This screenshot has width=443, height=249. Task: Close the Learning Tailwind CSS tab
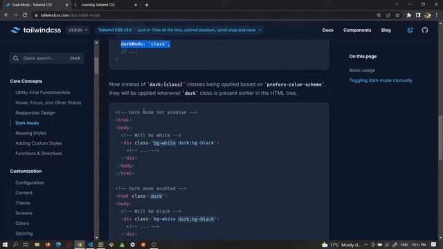[x=136, y=5]
